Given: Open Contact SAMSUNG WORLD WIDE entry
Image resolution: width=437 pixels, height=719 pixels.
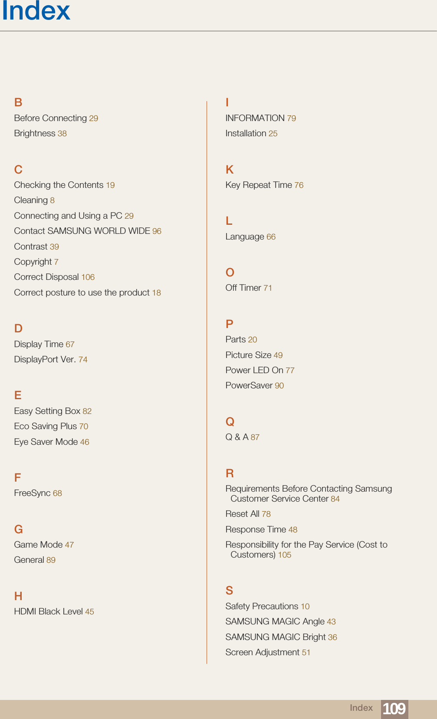Looking at the screenshot, I should tap(87, 231).
